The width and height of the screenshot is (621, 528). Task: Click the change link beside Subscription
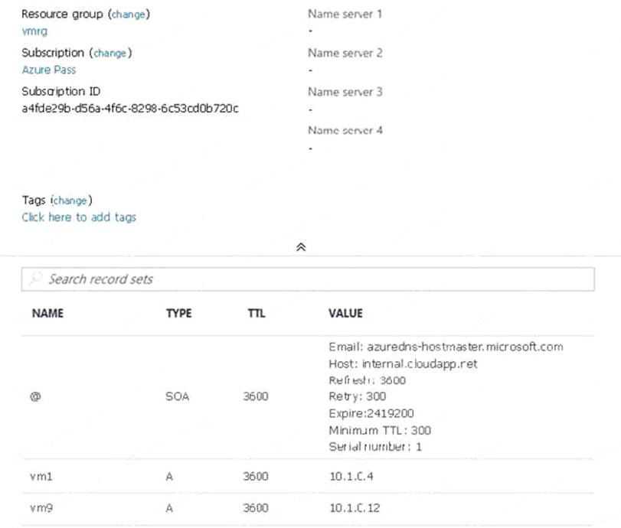point(109,53)
